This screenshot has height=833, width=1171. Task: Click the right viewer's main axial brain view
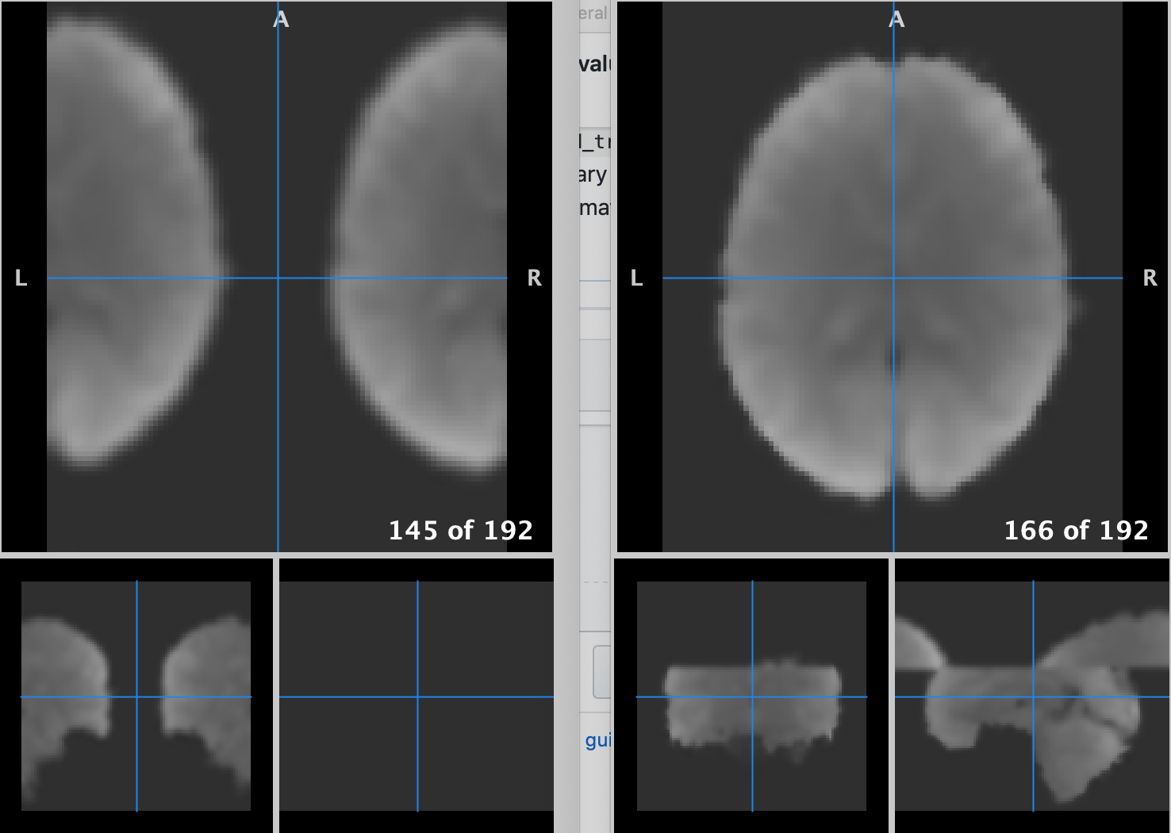893,276
